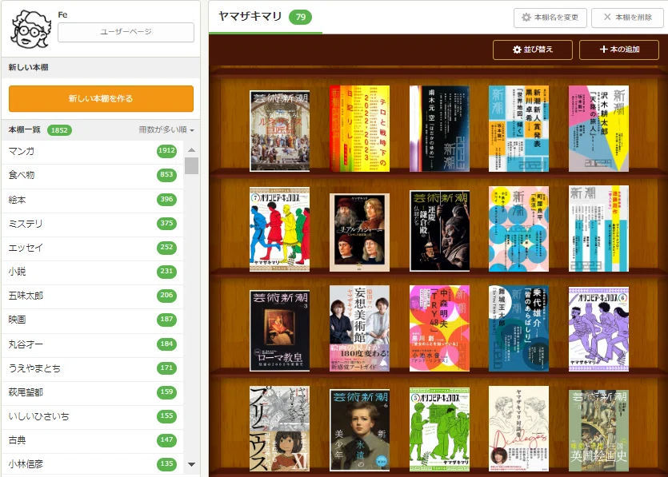668x477 pixels.
Task: Click the 79 book count badge
Action: click(x=300, y=17)
